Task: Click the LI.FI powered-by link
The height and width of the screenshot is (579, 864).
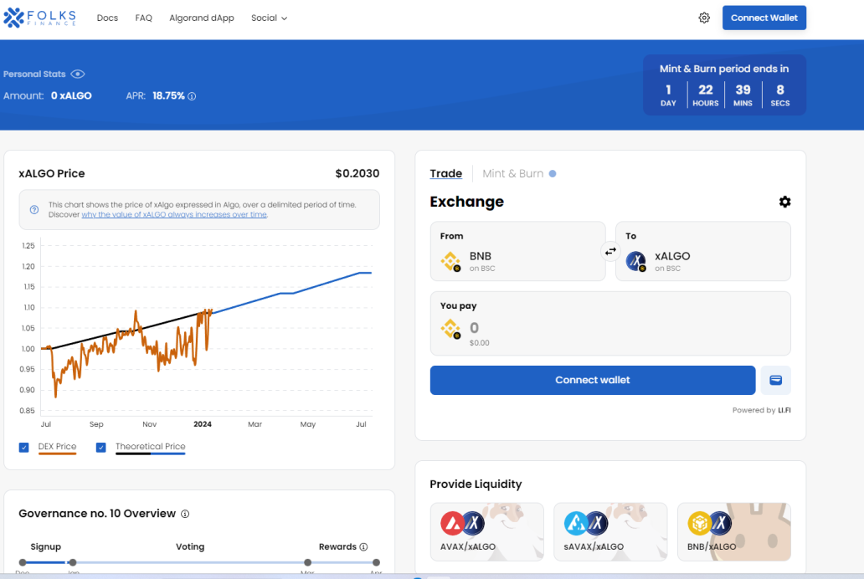Action: coord(784,410)
